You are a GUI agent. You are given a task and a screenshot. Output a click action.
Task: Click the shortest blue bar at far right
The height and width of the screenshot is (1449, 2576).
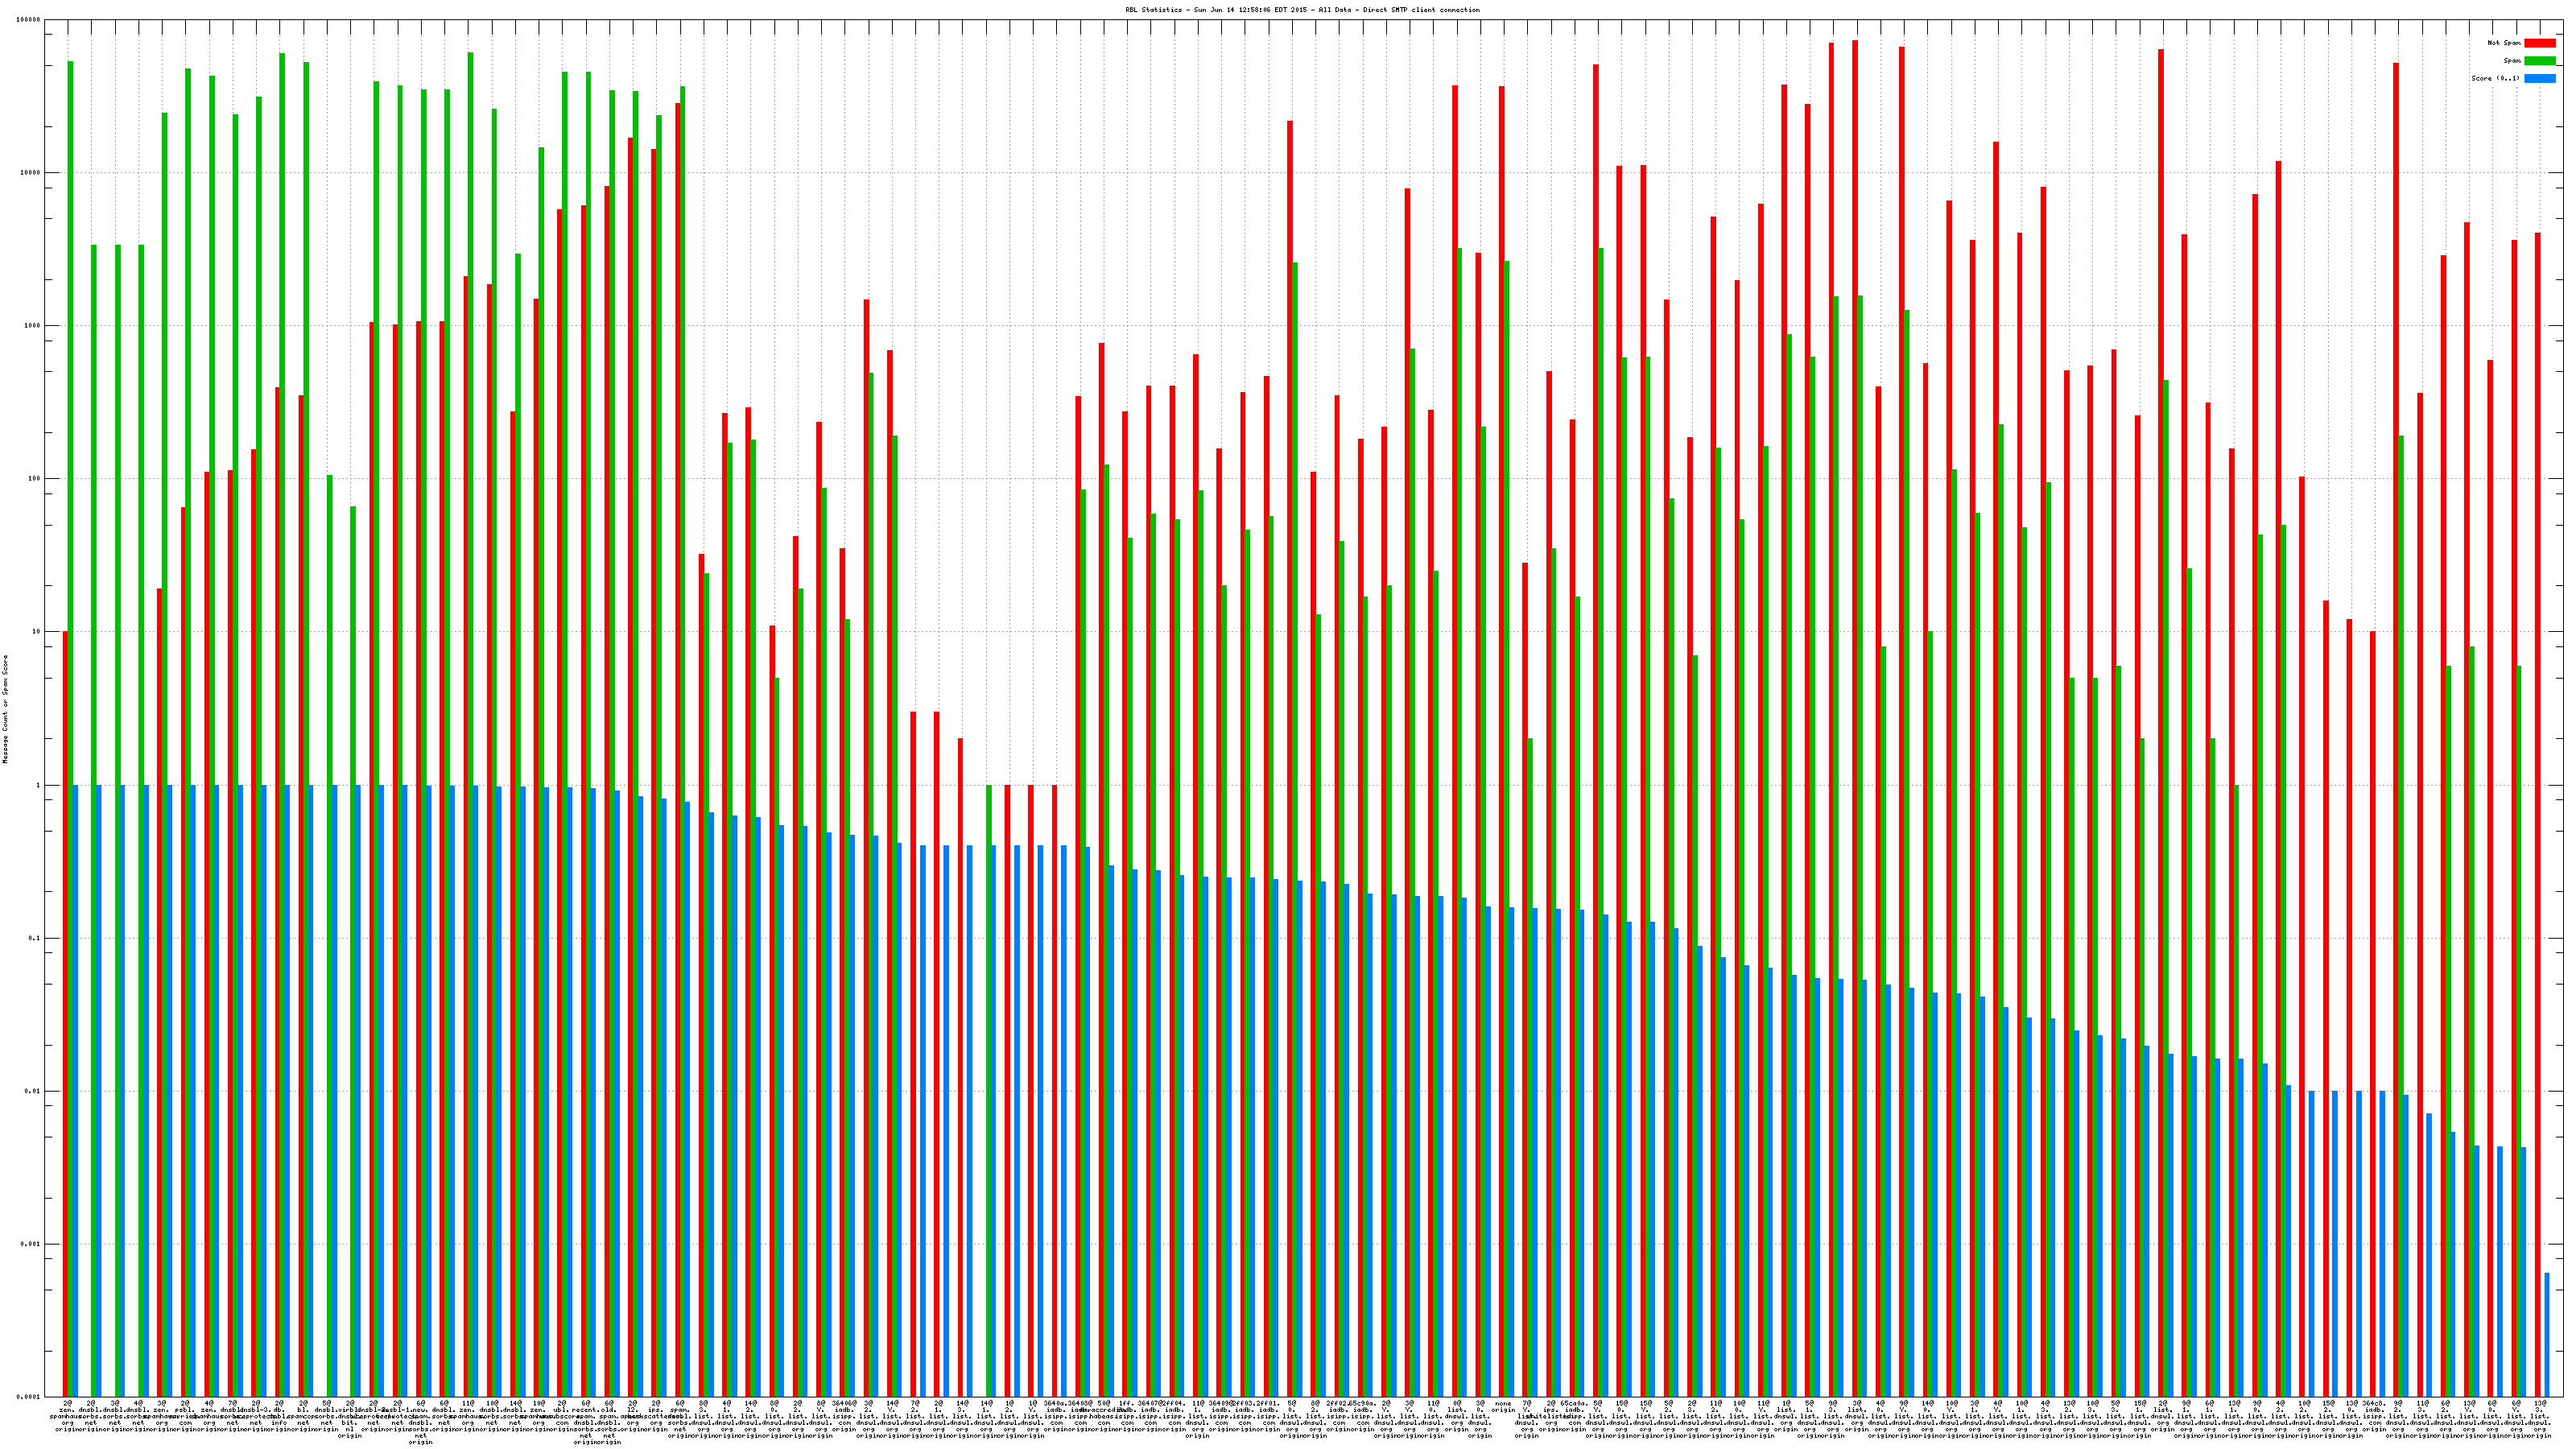point(2547,1334)
